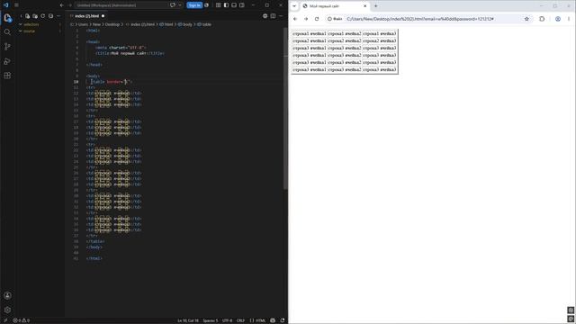576x324 pixels.
Task: Open Explorer views more actions ellipsis
Action: click(x=58, y=16)
